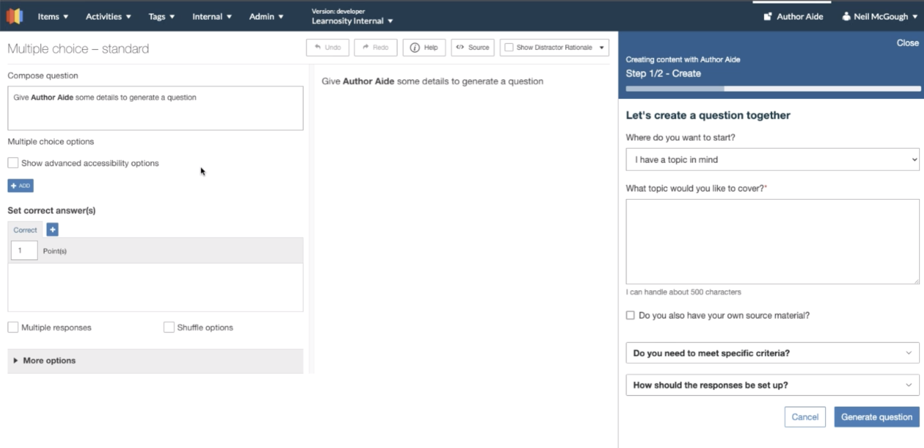Click the Generate question button

(875, 417)
